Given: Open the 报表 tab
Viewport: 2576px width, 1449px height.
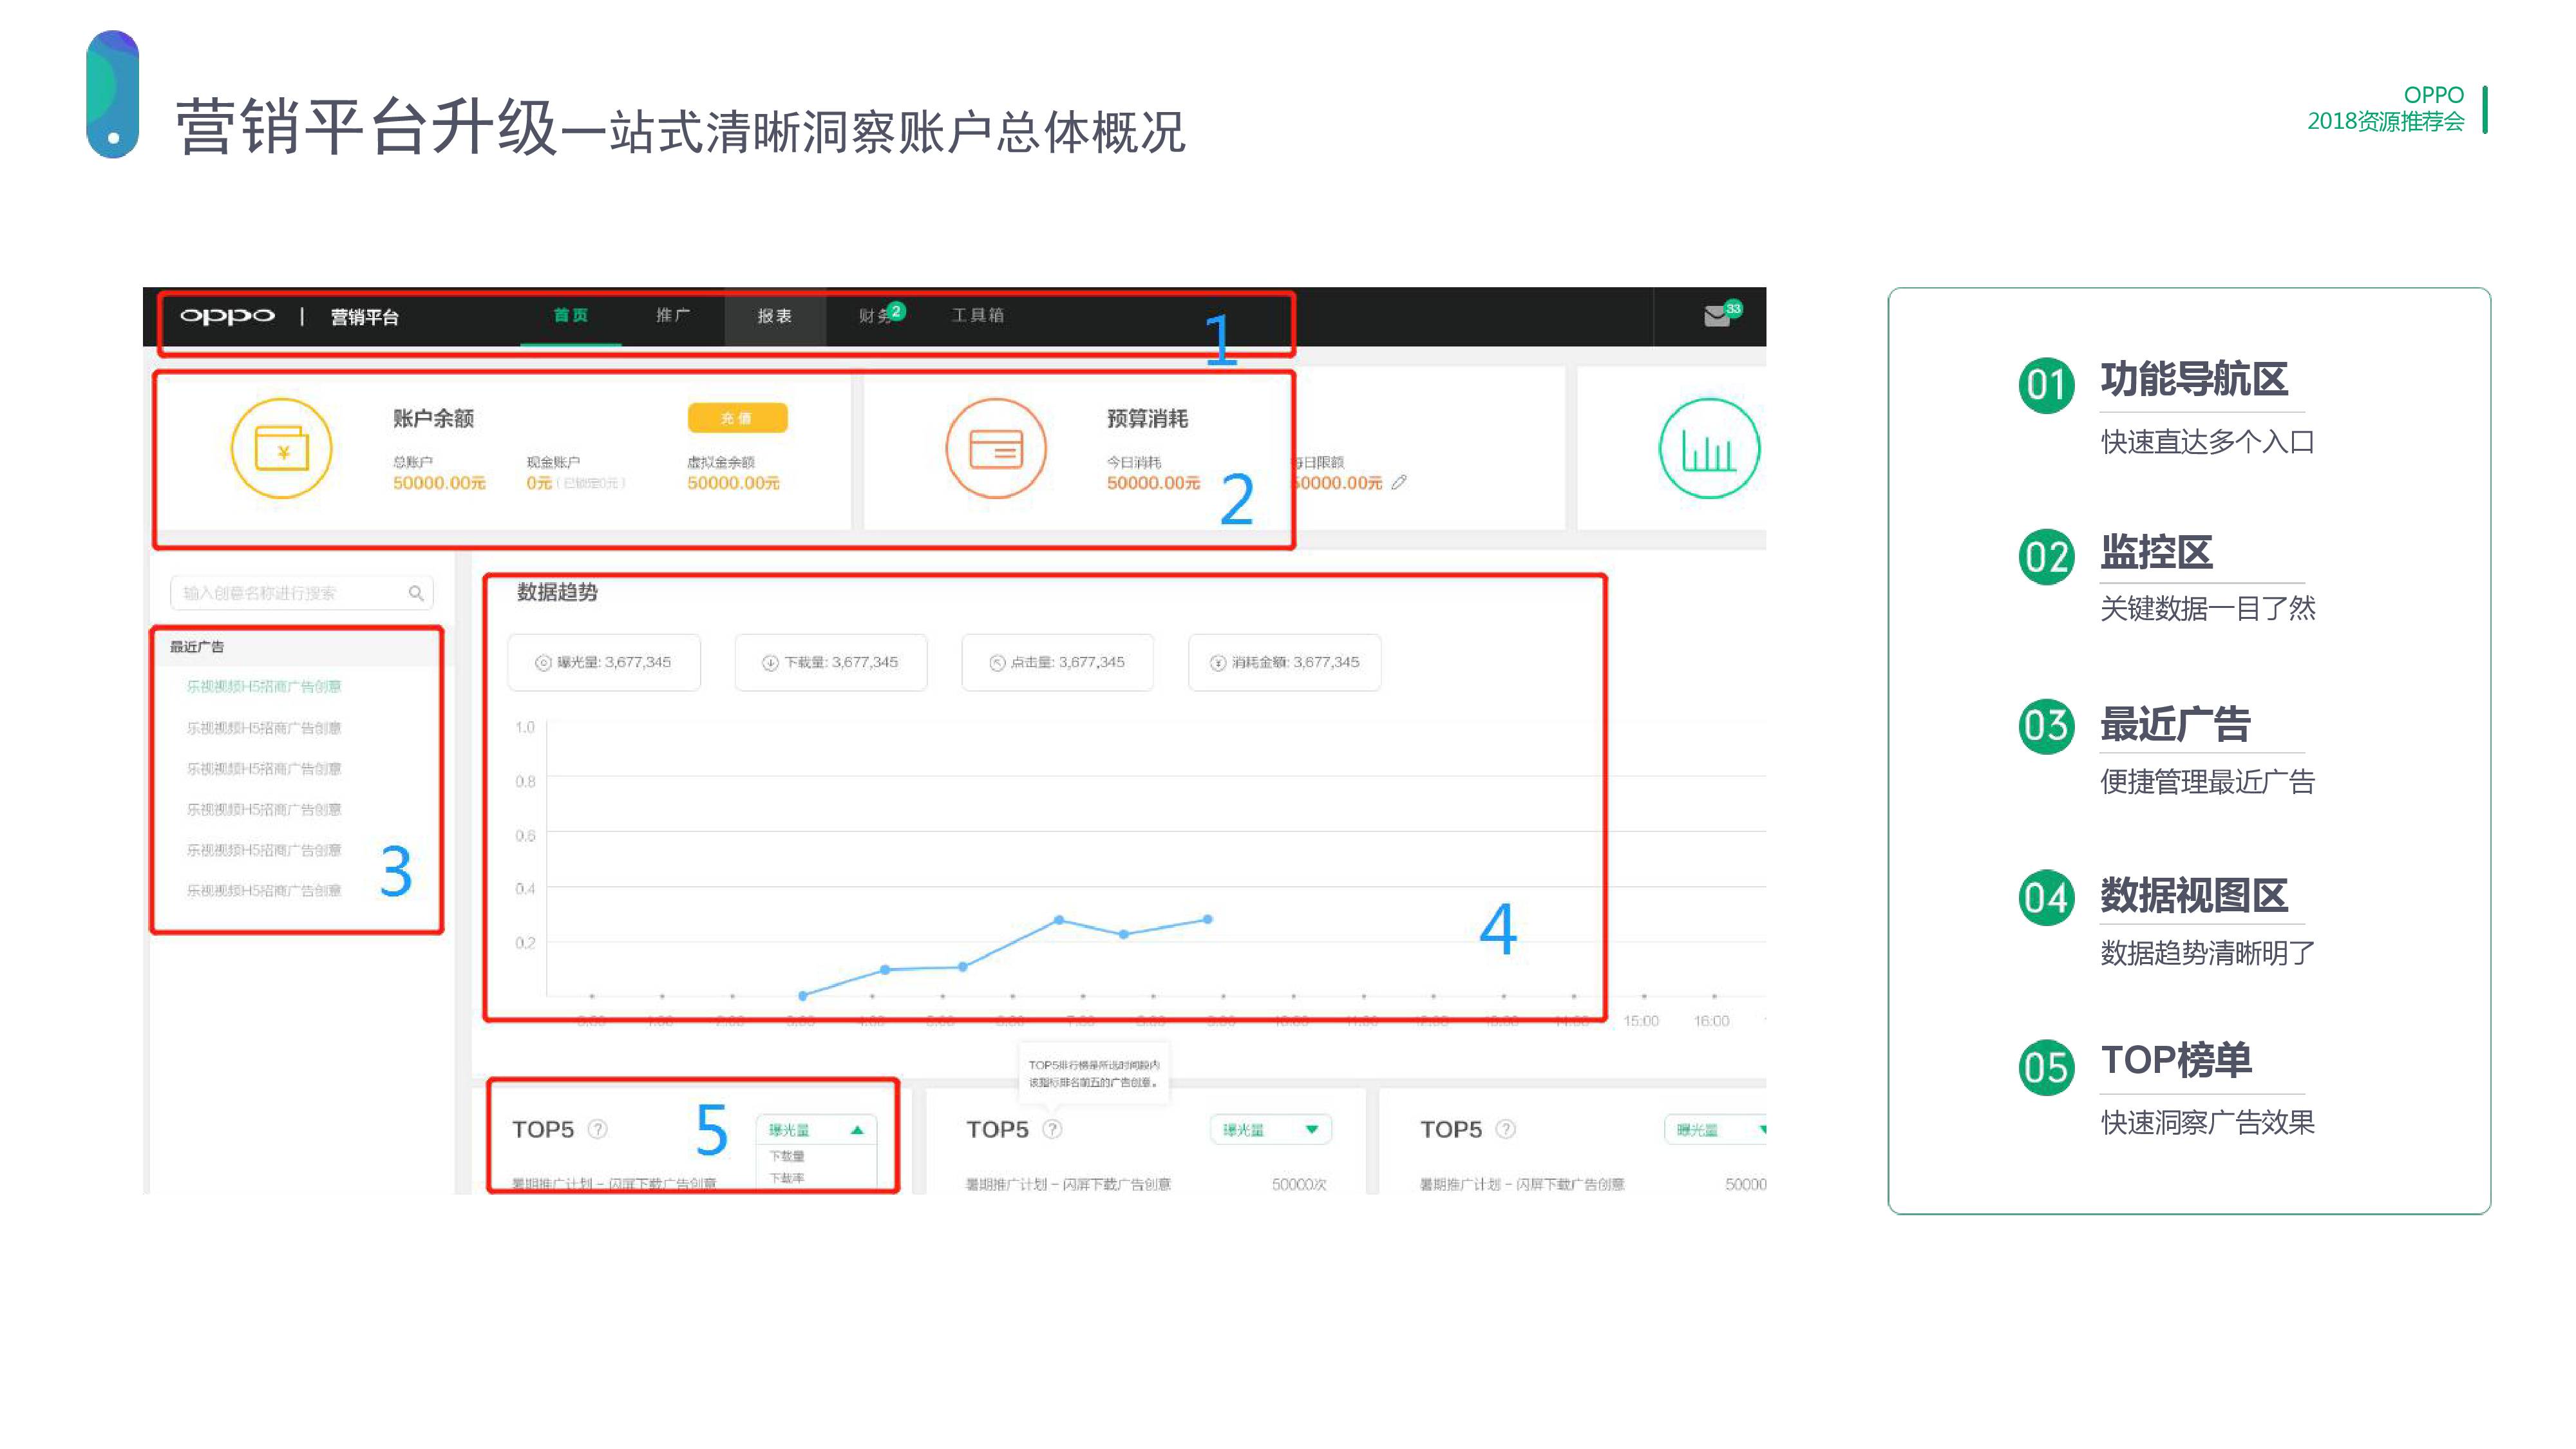Looking at the screenshot, I should click(x=774, y=316).
